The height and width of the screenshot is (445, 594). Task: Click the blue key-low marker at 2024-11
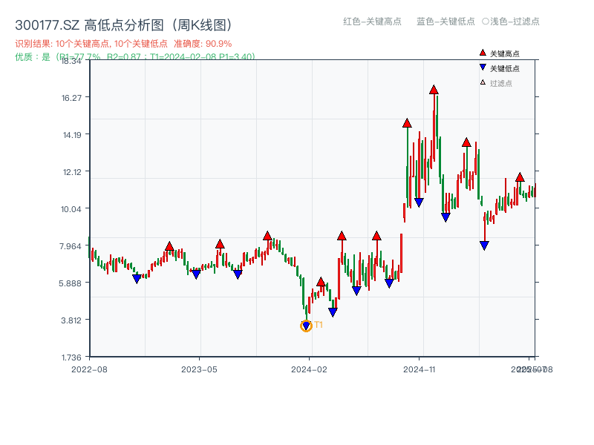[x=419, y=202]
